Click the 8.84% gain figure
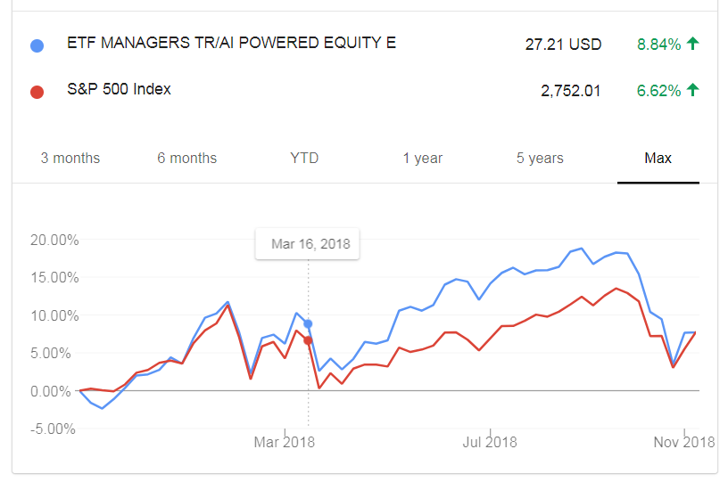Image resolution: width=728 pixels, height=482 pixels. coord(658,45)
